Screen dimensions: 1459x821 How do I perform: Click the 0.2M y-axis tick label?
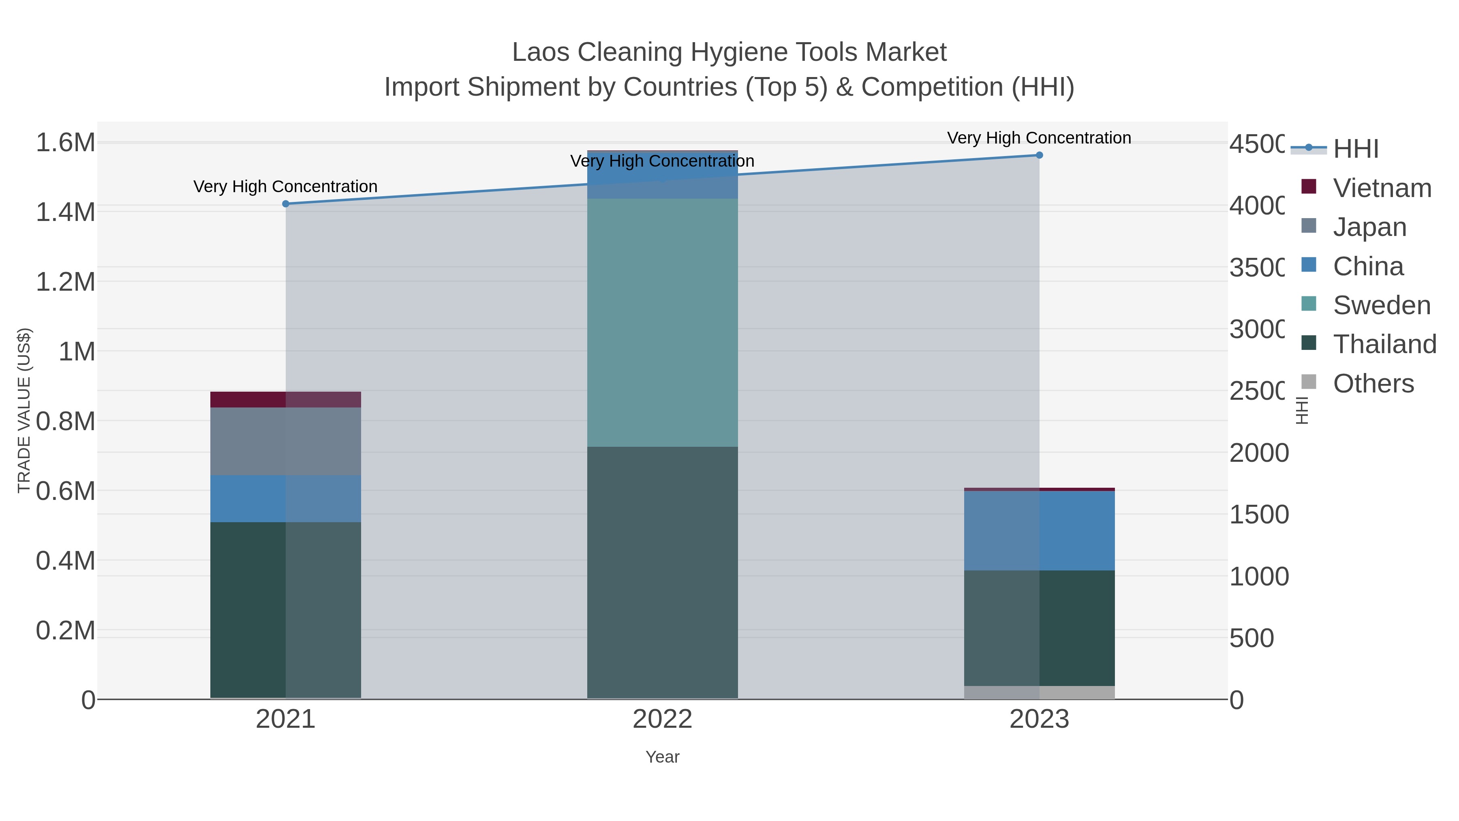pyautogui.click(x=66, y=630)
